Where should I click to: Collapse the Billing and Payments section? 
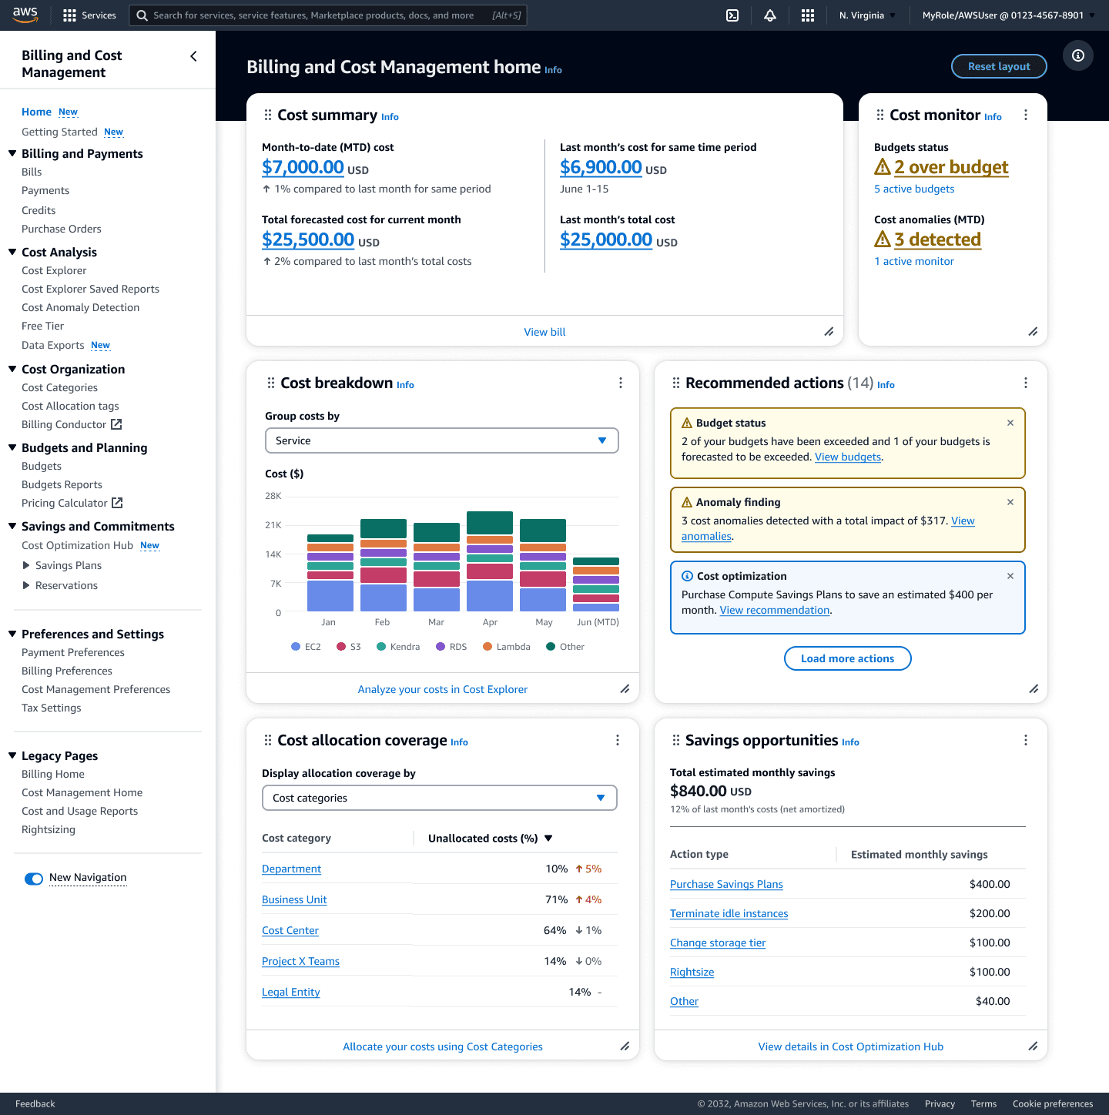(12, 153)
